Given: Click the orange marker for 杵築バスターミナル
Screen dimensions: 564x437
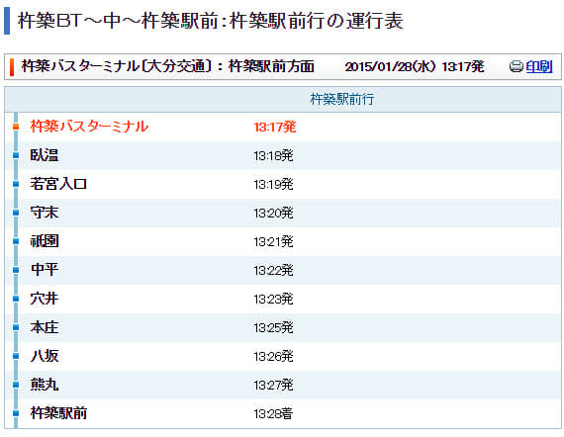Looking at the screenshot, I should tap(16, 127).
